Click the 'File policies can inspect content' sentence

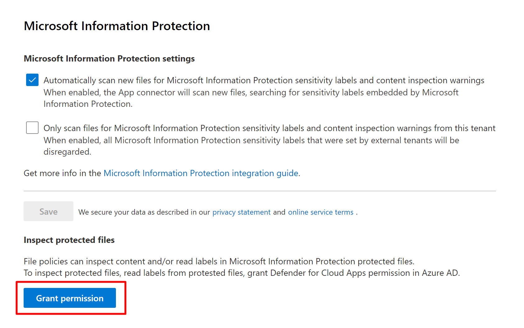pos(219,262)
